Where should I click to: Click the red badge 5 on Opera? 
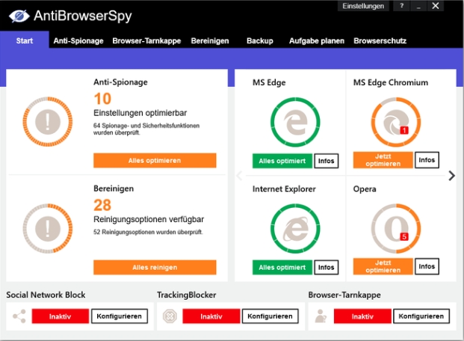(x=404, y=236)
